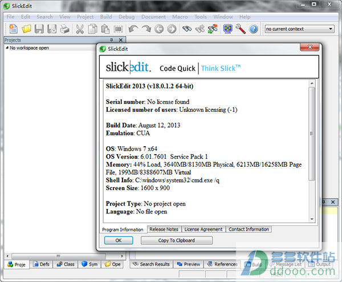Click Copy To Clipboard button
Screen dimensions: 342x282
[177, 240]
